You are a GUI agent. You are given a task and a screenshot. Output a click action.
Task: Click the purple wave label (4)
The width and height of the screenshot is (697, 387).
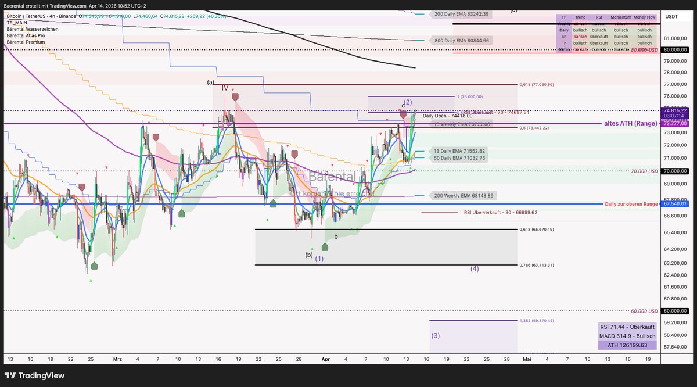coord(475,269)
